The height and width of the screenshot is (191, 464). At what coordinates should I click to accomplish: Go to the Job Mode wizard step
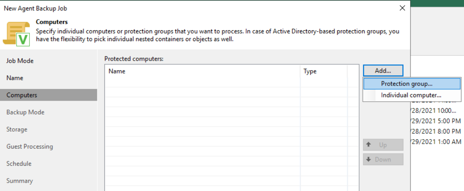20,61
